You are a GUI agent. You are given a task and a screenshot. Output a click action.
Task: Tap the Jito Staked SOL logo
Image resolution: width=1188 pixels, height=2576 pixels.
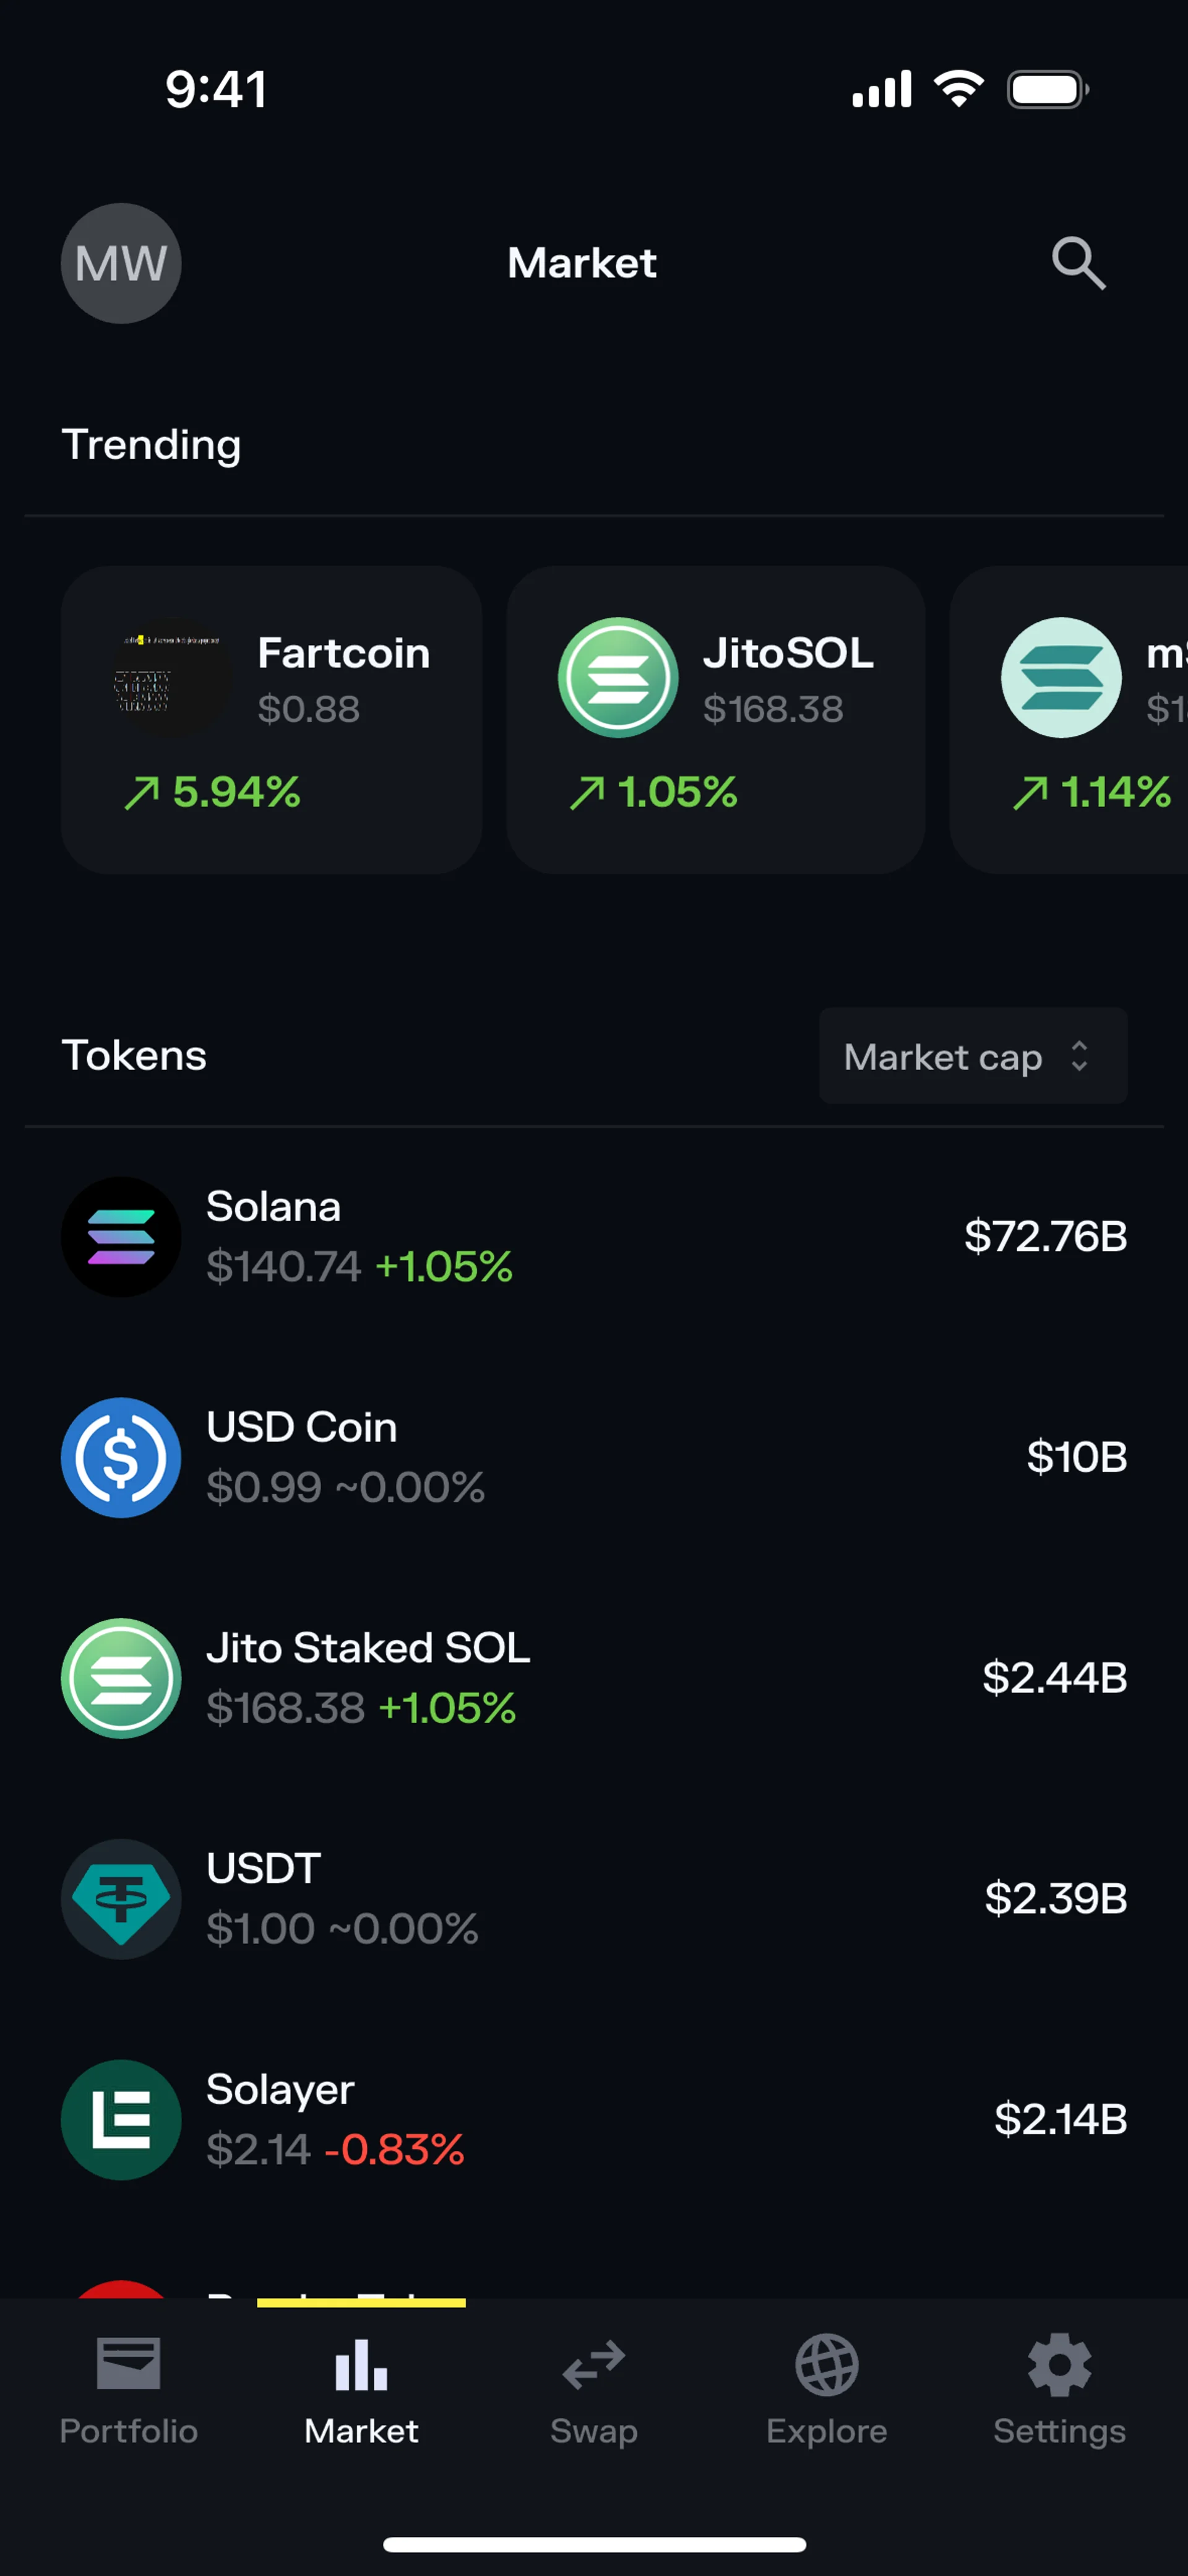pyautogui.click(x=121, y=1678)
